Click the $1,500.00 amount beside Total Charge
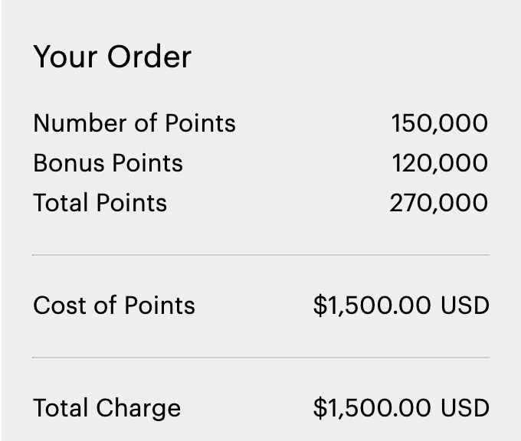This screenshot has height=441, width=521. click(372, 408)
